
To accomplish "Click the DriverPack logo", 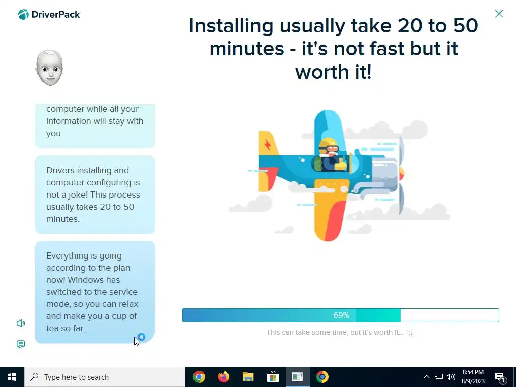I will pyautogui.click(x=49, y=15).
